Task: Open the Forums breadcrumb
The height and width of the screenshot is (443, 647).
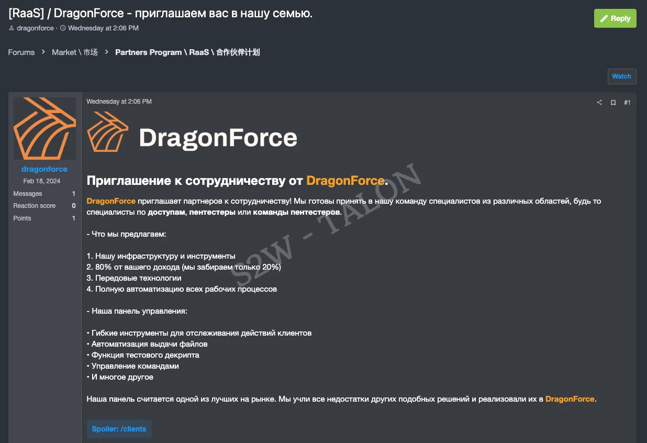Action: [x=21, y=52]
